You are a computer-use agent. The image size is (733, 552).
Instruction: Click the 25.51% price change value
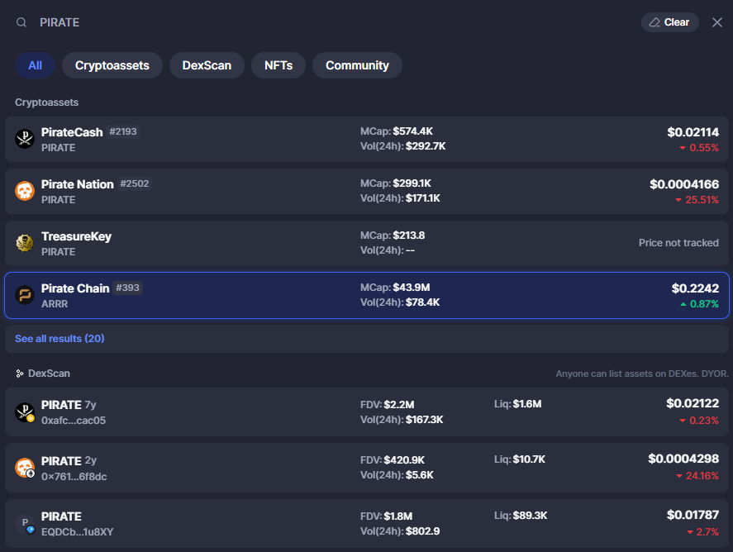[702, 200]
